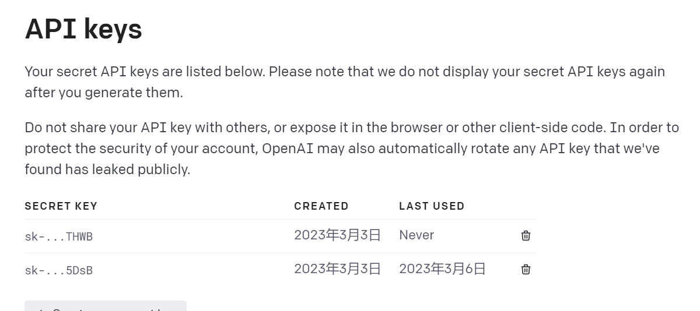Click the text 'after you generate them.'
The image size is (700, 311).
(104, 93)
